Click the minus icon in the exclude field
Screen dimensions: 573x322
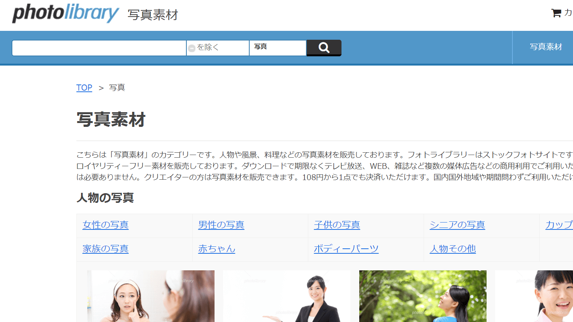192,48
